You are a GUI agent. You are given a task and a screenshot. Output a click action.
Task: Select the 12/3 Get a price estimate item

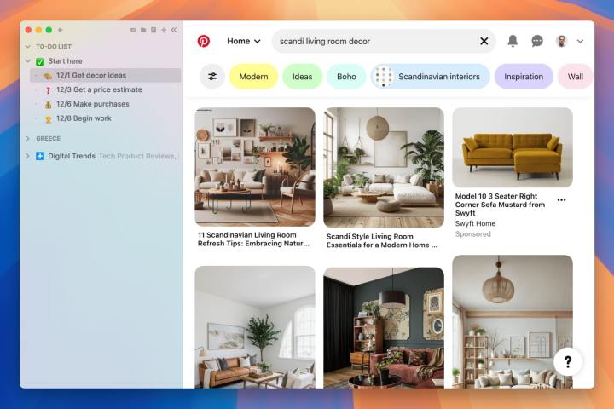(99, 89)
